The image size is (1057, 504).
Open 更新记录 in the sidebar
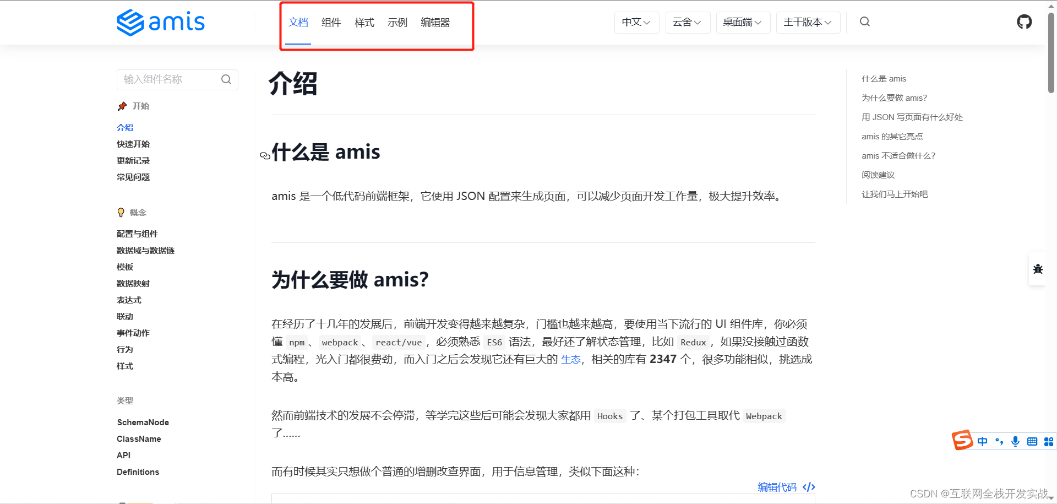(x=133, y=160)
